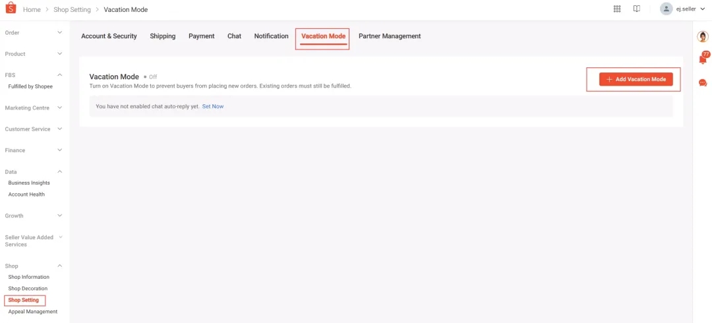Viewport: 712px width, 323px height.
Task: Click the assistant avatar in right sidebar
Action: [x=703, y=37]
